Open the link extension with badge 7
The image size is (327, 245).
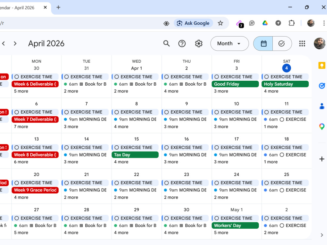239,24
